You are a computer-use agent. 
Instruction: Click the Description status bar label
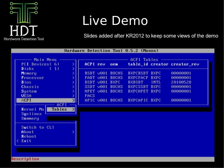25,159
